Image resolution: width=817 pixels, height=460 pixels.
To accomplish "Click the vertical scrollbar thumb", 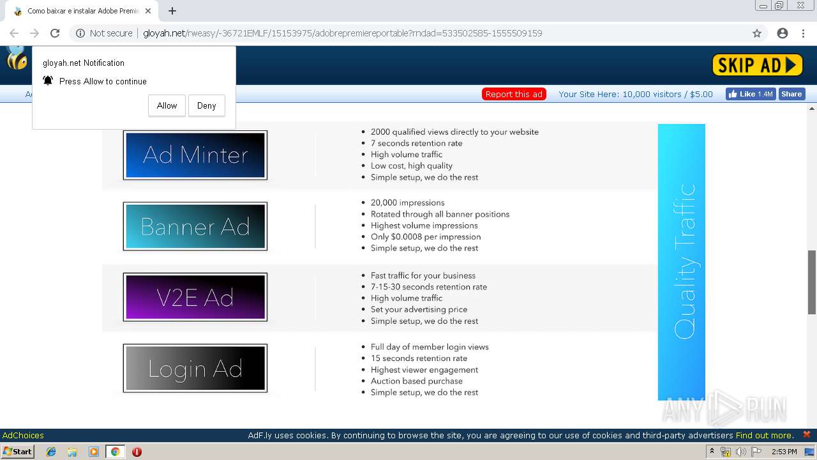I will 812,282.
